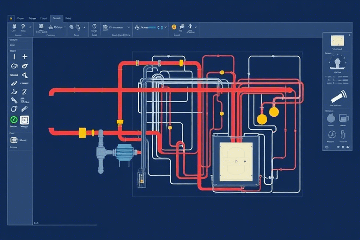Adjust the round dial gauge in right panel
The image size is (360, 240).
[x=337, y=62]
